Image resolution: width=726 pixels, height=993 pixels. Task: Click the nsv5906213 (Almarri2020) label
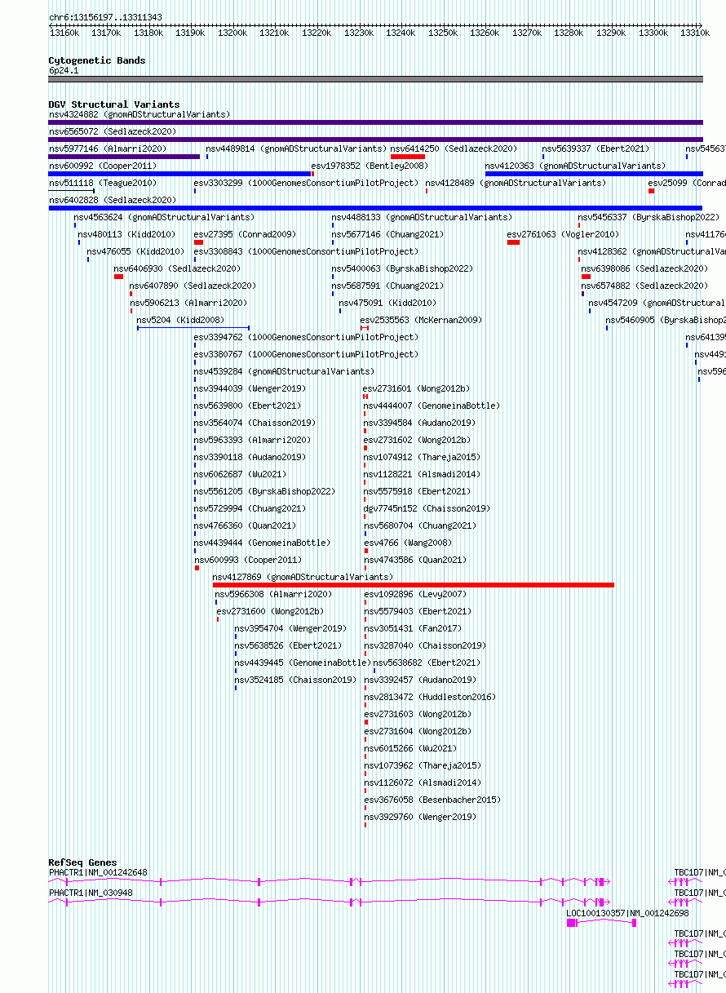(188, 303)
